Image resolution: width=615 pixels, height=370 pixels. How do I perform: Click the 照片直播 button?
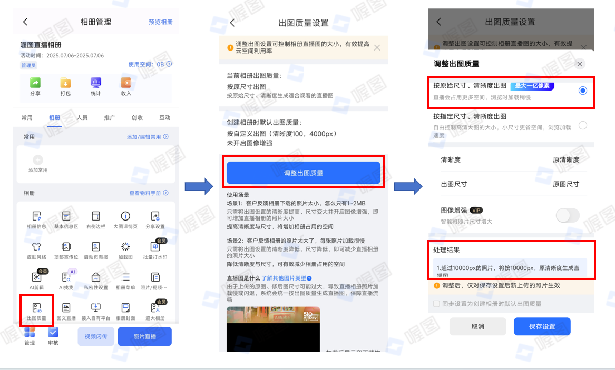click(145, 336)
